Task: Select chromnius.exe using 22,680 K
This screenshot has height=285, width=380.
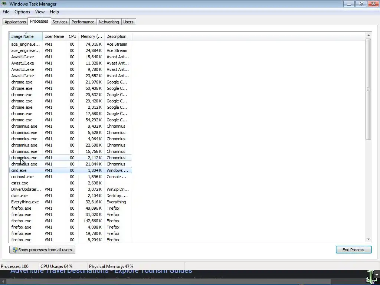Action: click(71, 145)
